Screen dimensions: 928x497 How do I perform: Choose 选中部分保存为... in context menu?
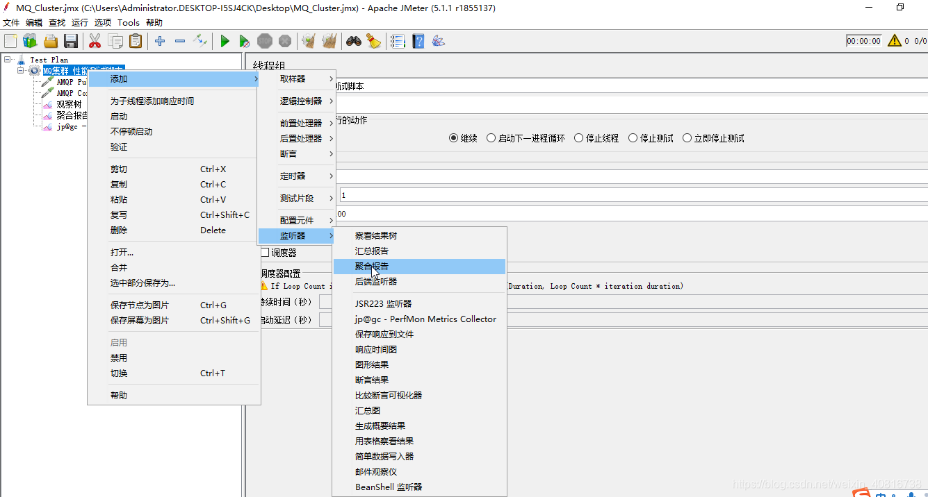[174, 283]
